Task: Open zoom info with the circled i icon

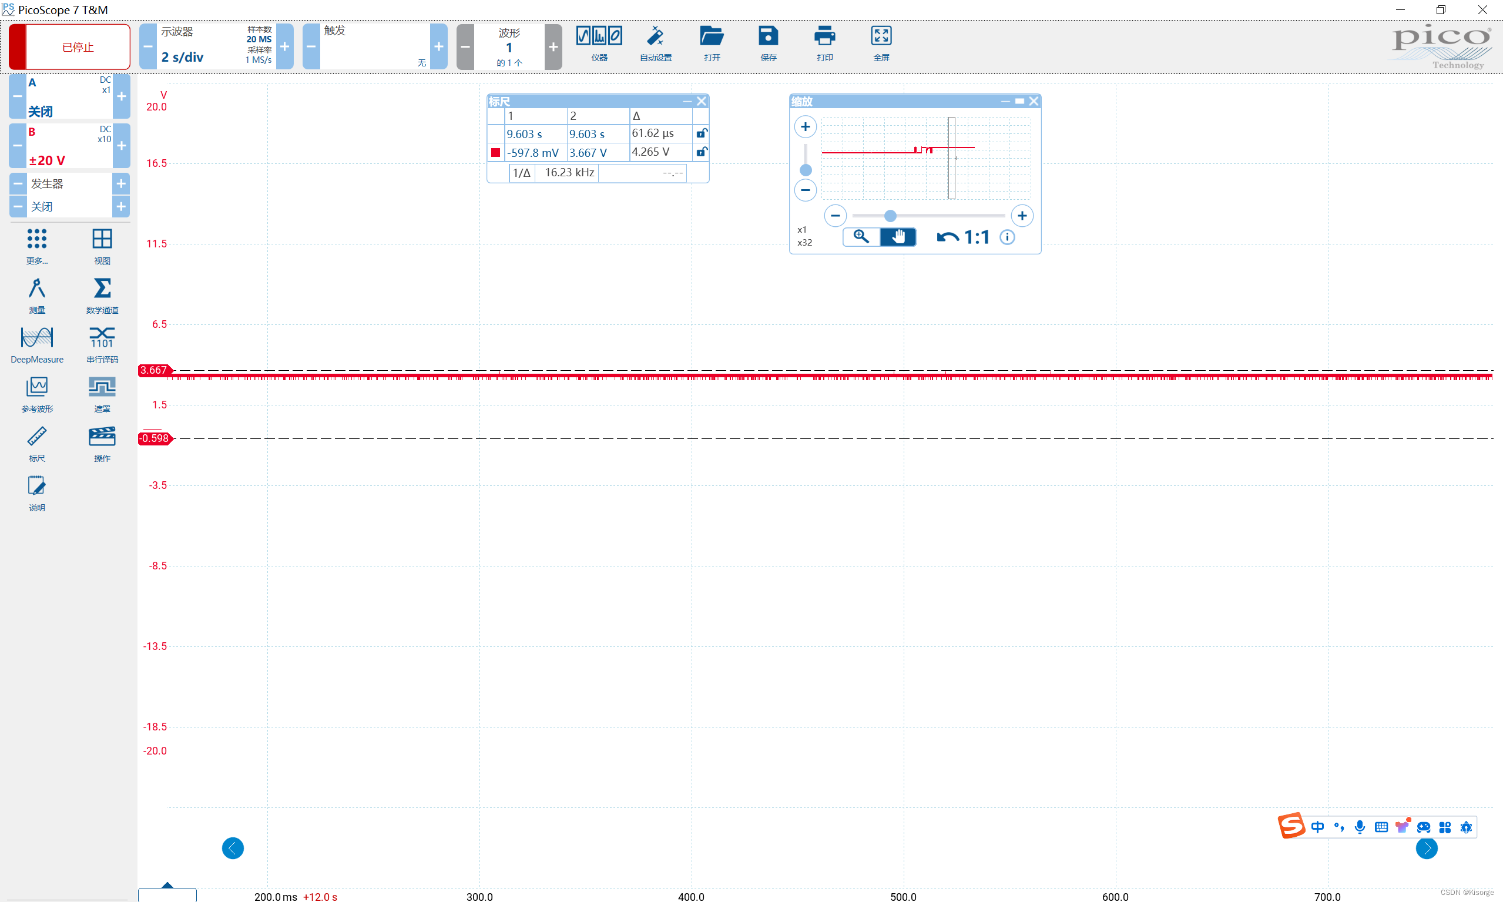Action: (x=1007, y=237)
